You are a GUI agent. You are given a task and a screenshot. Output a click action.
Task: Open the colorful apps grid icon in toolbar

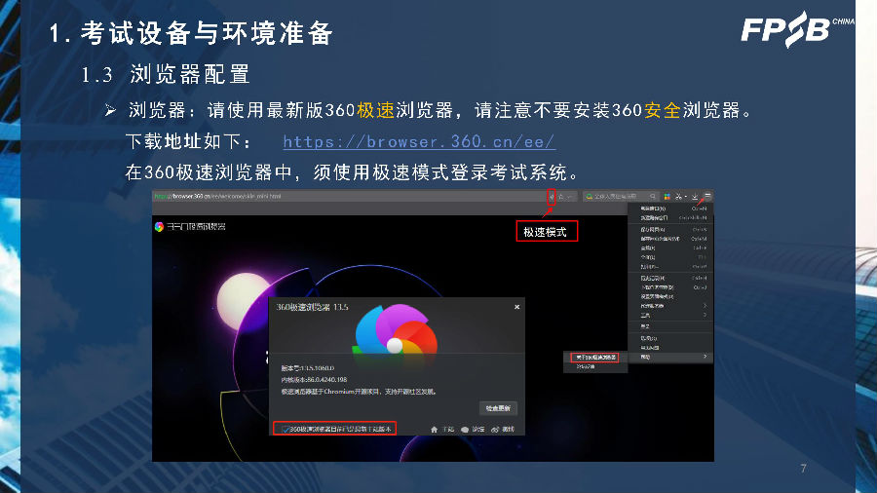(x=667, y=197)
